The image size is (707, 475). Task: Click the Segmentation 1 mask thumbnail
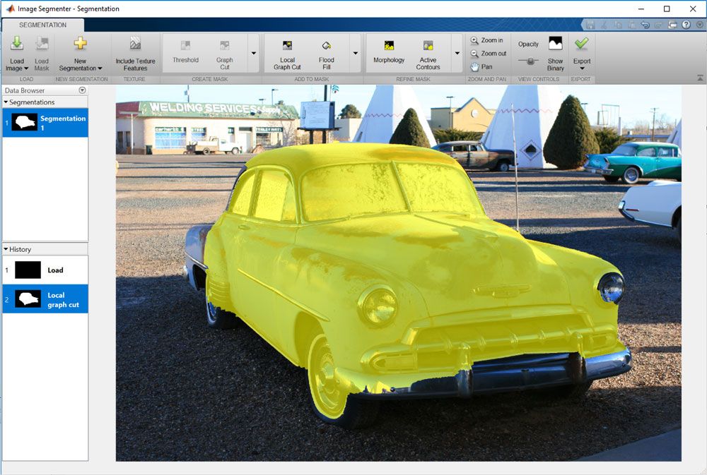(x=24, y=123)
